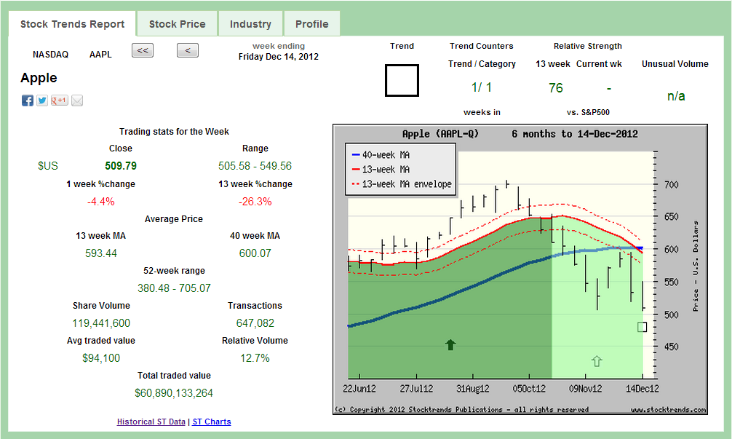Click the total traded value $60,890,133,264
732x439 pixels.
pyautogui.click(x=174, y=393)
